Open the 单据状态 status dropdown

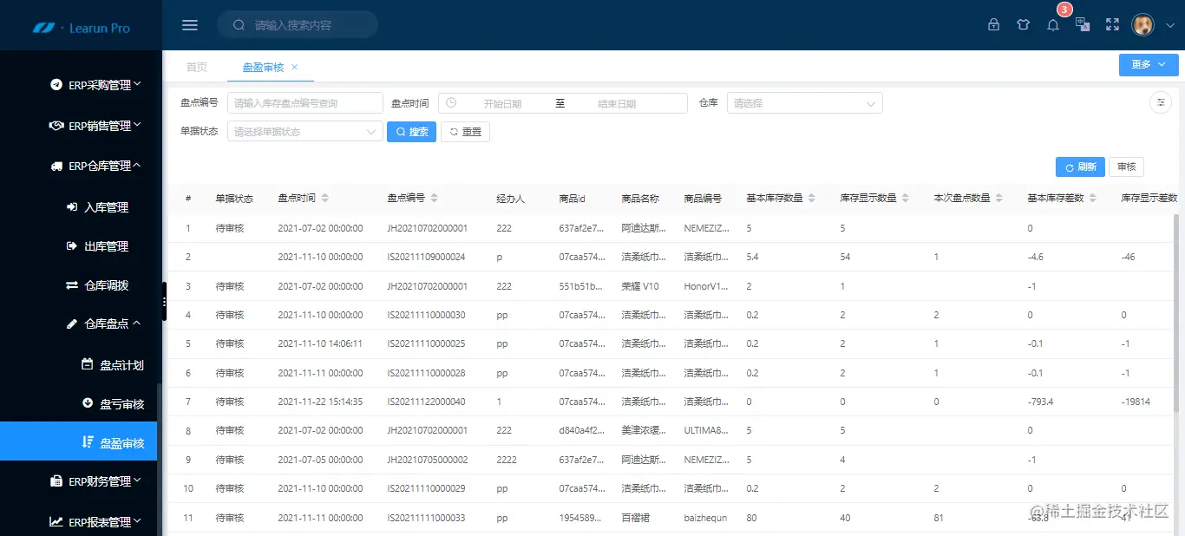[304, 131]
